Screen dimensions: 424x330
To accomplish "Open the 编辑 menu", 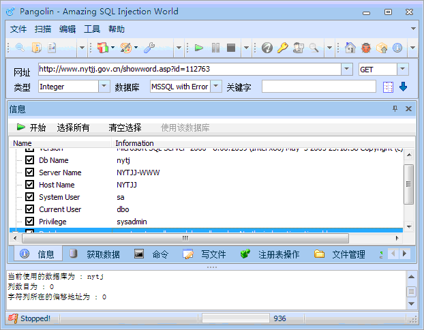I will 67,29.
